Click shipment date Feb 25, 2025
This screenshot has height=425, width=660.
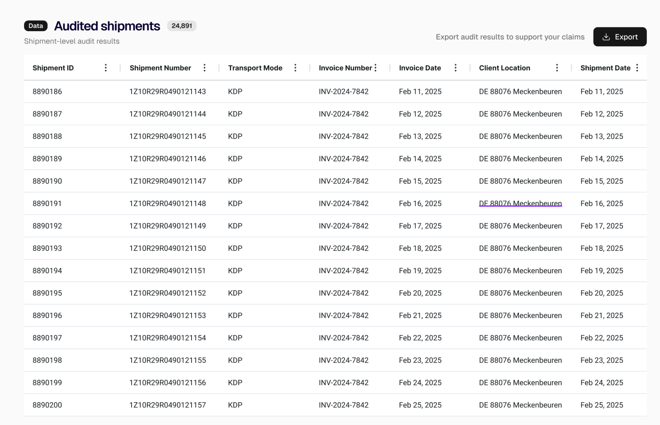click(x=602, y=405)
